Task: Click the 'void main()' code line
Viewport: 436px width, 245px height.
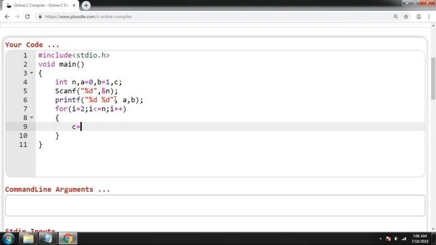Action: point(61,64)
